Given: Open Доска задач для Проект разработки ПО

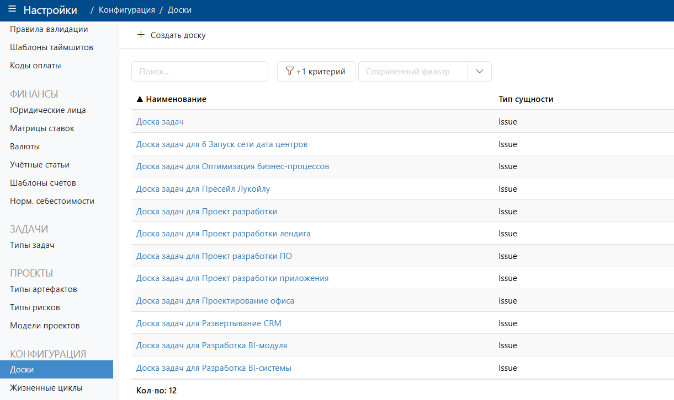Looking at the screenshot, I should 214,256.
